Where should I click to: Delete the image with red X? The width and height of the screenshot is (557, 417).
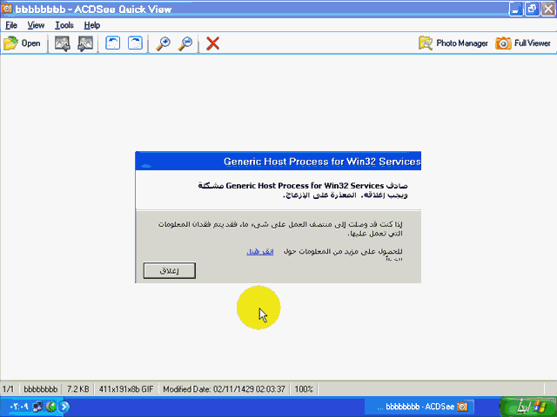pyautogui.click(x=212, y=43)
